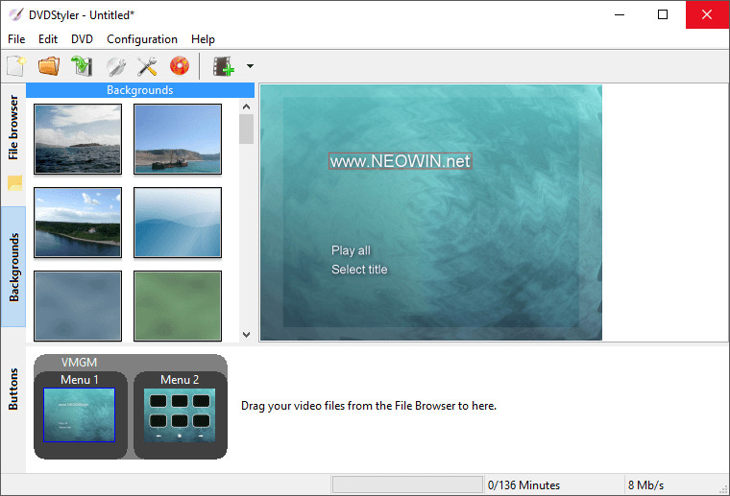The height and width of the screenshot is (496, 730).
Task: Switch to the File browser tab
Action: coord(13,127)
